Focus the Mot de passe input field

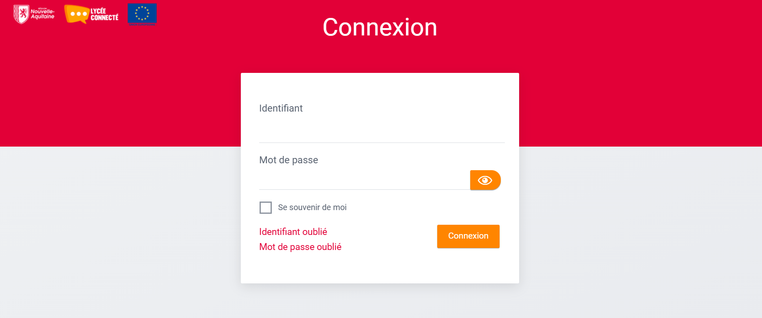(364, 180)
